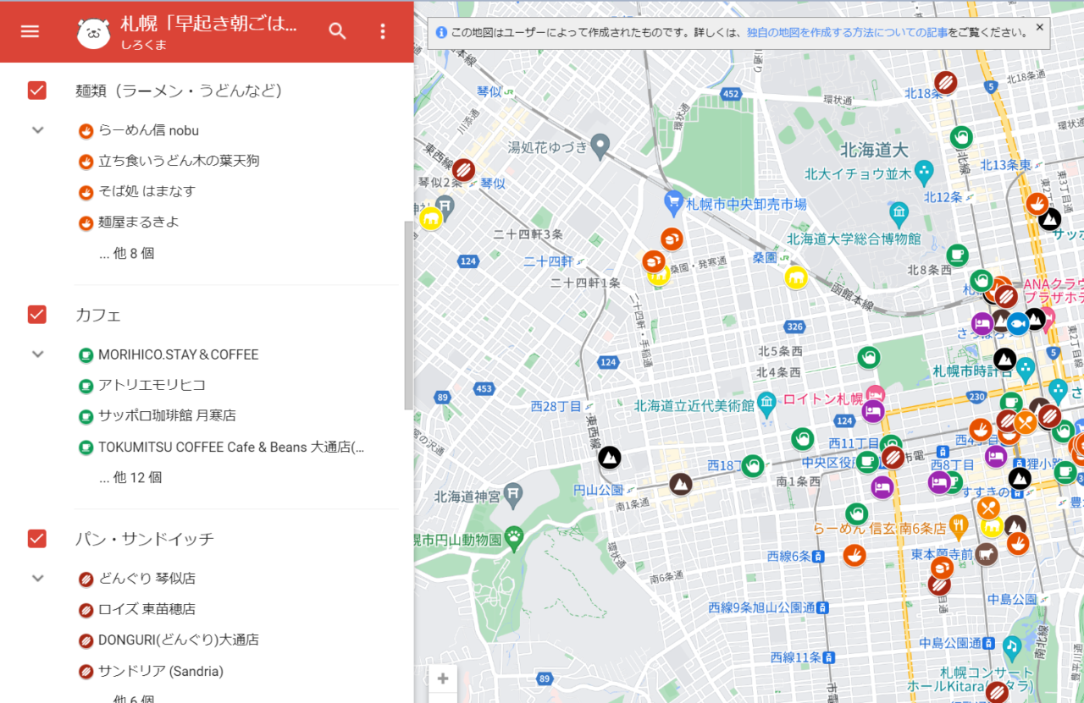Close the user-created map info banner
Screen dimensions: 1084x703
1040,27
